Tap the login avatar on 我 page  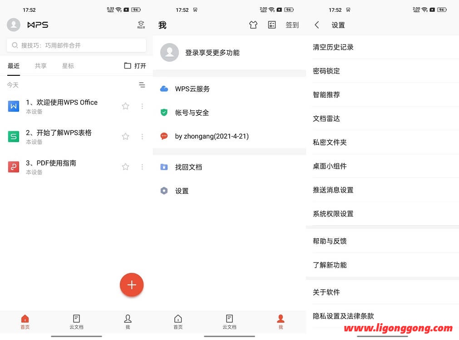coord(169,52)
